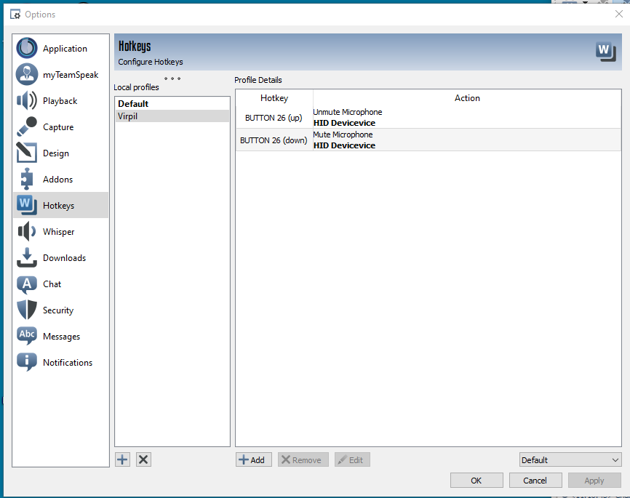Open the Application settings icon
Viewport: 630px width, 498px height.
27,48
